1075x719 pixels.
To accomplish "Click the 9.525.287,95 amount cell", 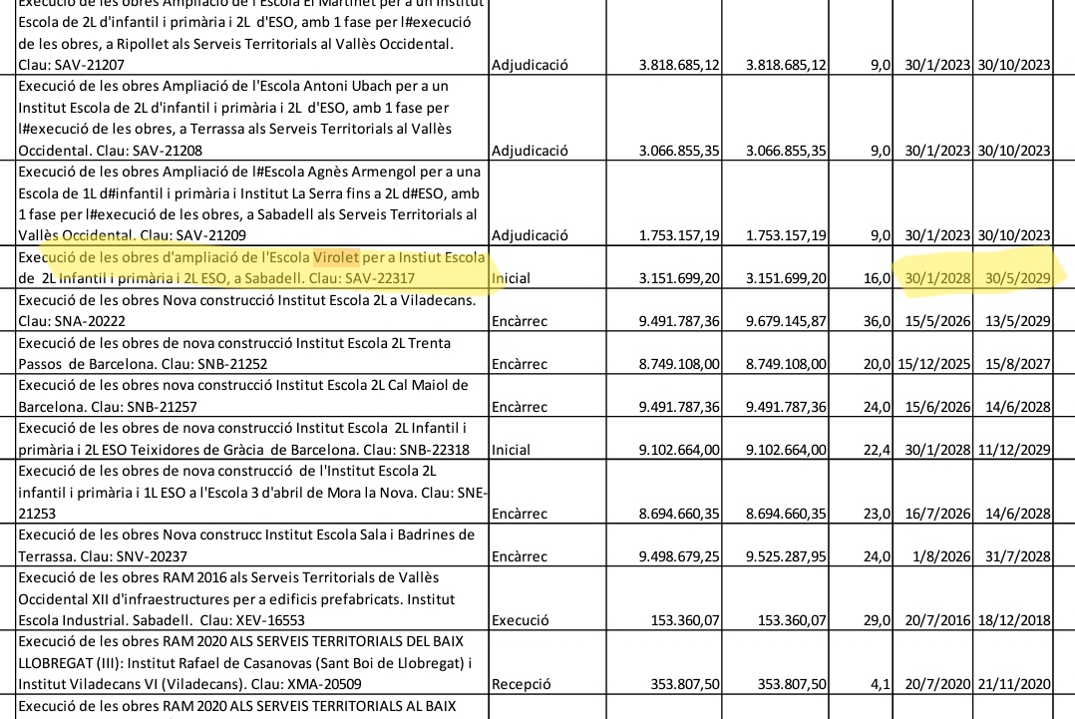I will [786, 556].
